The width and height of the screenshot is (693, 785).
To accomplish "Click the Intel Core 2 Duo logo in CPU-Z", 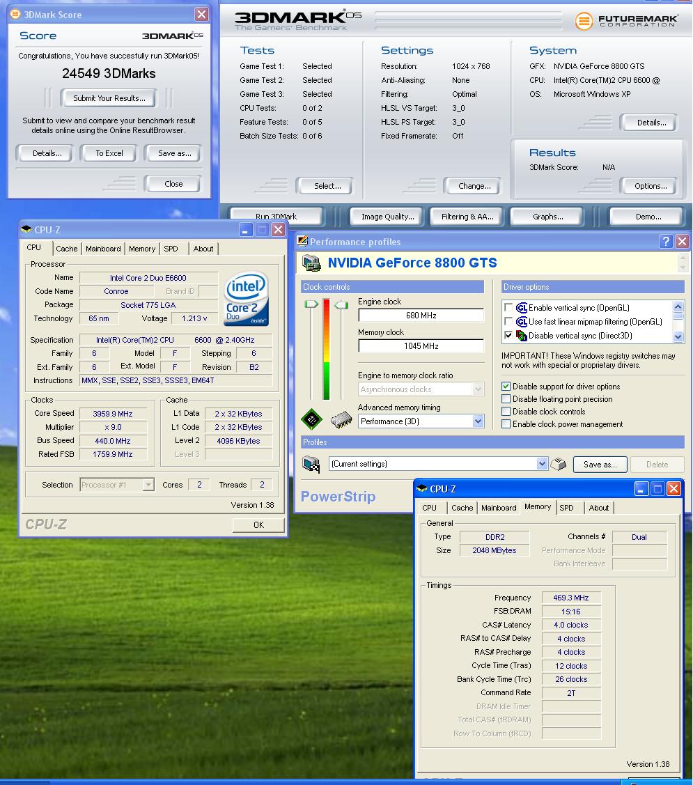I will 246,299.
